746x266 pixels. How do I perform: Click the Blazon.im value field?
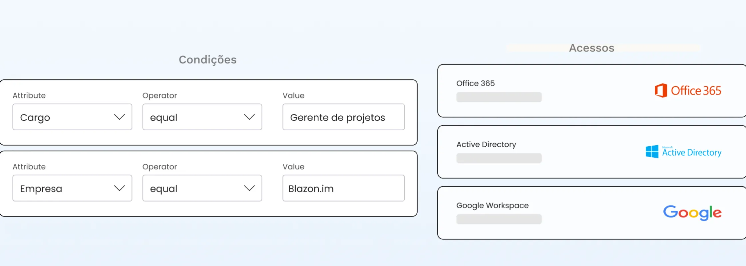point(343,188)
